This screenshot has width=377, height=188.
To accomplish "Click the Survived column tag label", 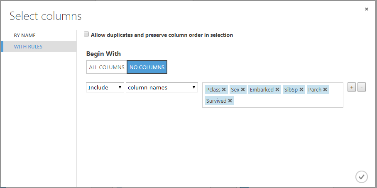I will [216, 101].
